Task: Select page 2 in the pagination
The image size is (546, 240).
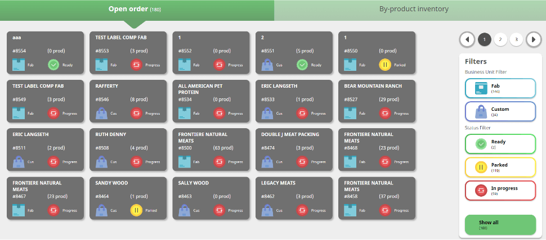Action: tap(500, 40)
